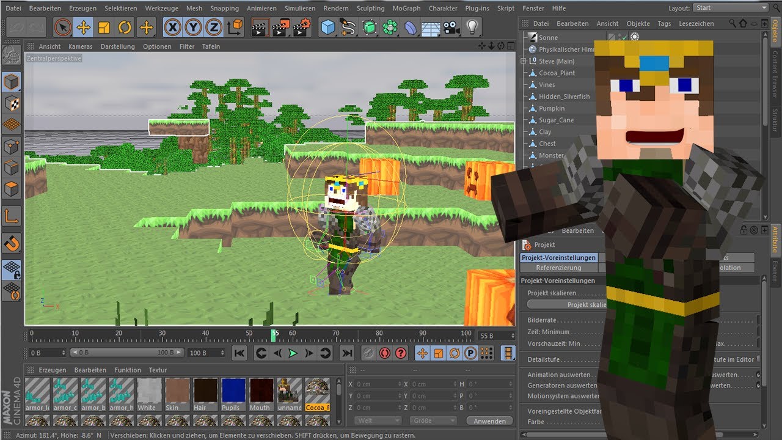The width and height of the screenshot is (782, 440).
Task: Click the coordinate system cube icon
Action: [x=235, y=28]
